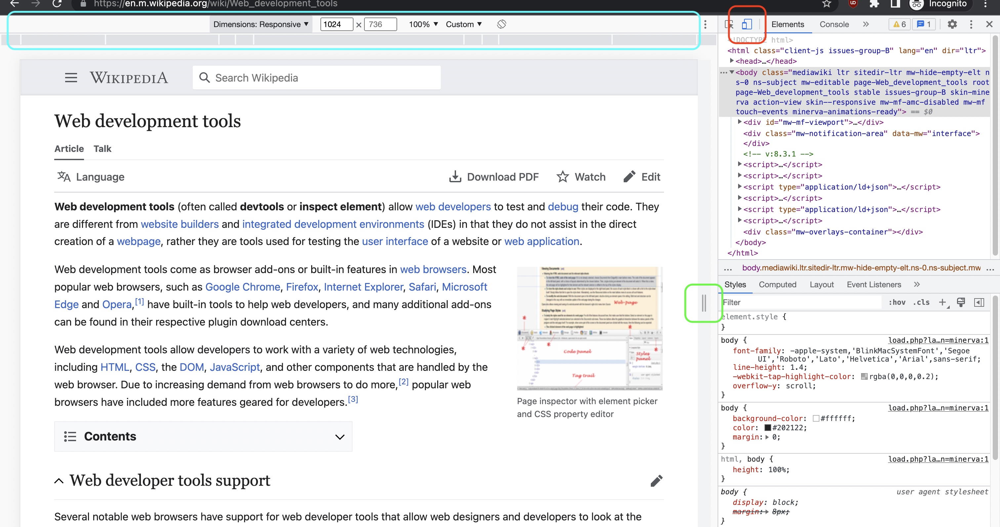The height and width of the screenshot is (527, 1000).
Task: Expand the div mw-mf-viewport node
Action: coord(739,122)
